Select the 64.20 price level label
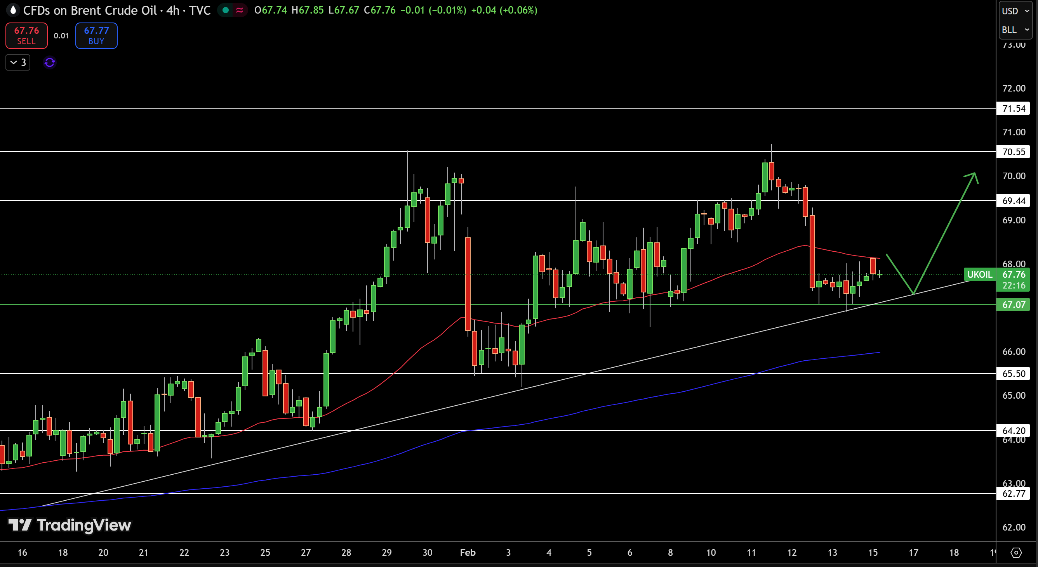Screen dimensions: 1038x567 [1014, 430]
